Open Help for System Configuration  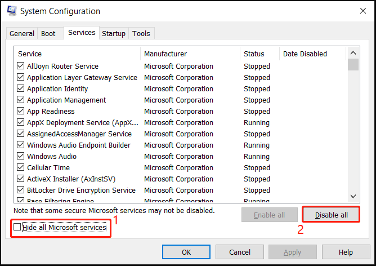[346, 252]
